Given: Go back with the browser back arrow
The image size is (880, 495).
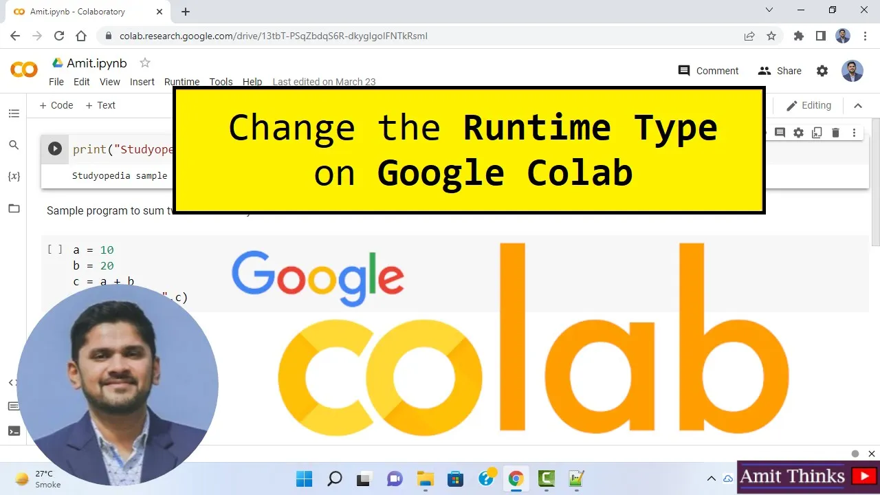Looking at the screenshot, I should [x=15, y=36].
